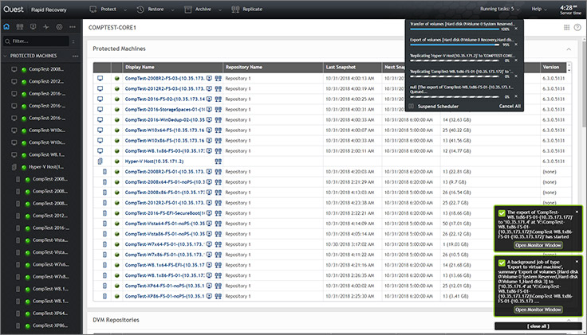Expand the Archive dropdown arrow

[x=220, y=10]
